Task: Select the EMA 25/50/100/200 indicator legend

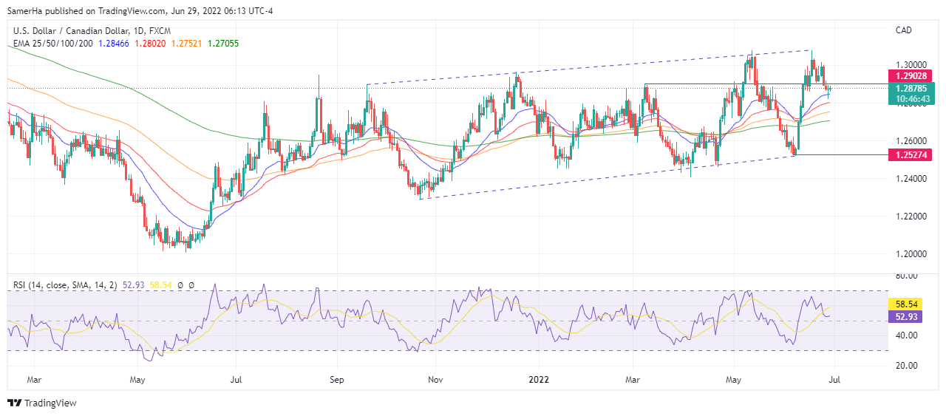Action: [52, 44]
